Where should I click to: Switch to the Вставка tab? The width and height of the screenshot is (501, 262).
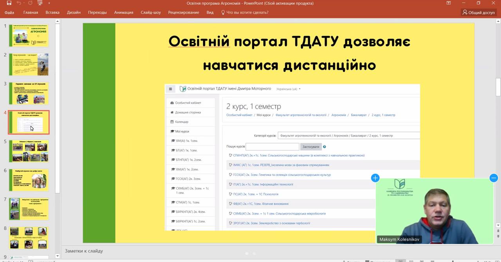(x=52, y=12)
